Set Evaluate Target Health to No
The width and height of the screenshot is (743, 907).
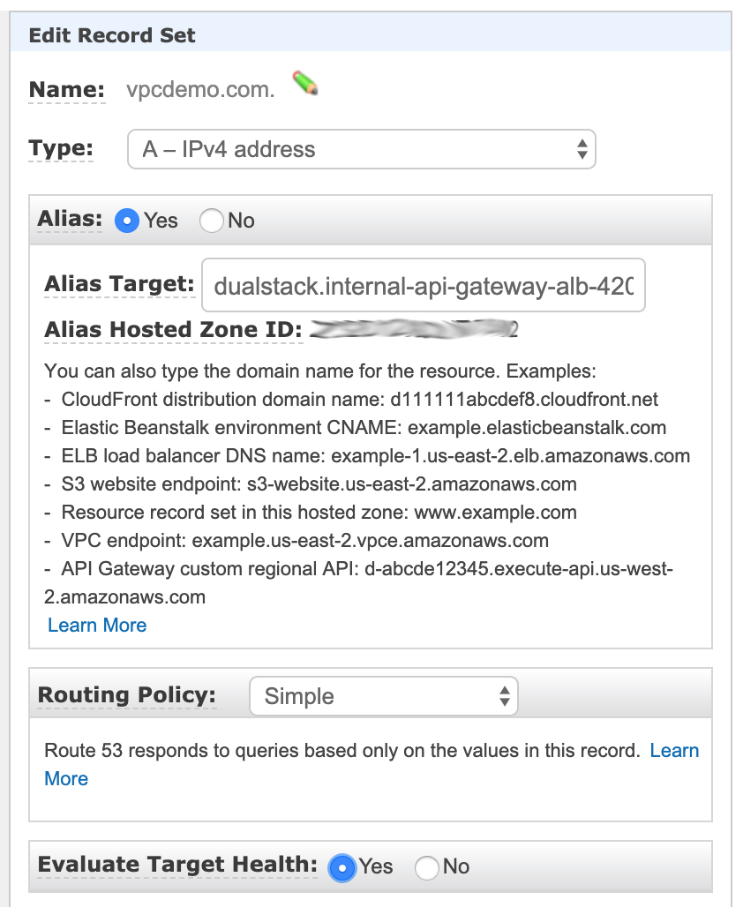[427, 867]
